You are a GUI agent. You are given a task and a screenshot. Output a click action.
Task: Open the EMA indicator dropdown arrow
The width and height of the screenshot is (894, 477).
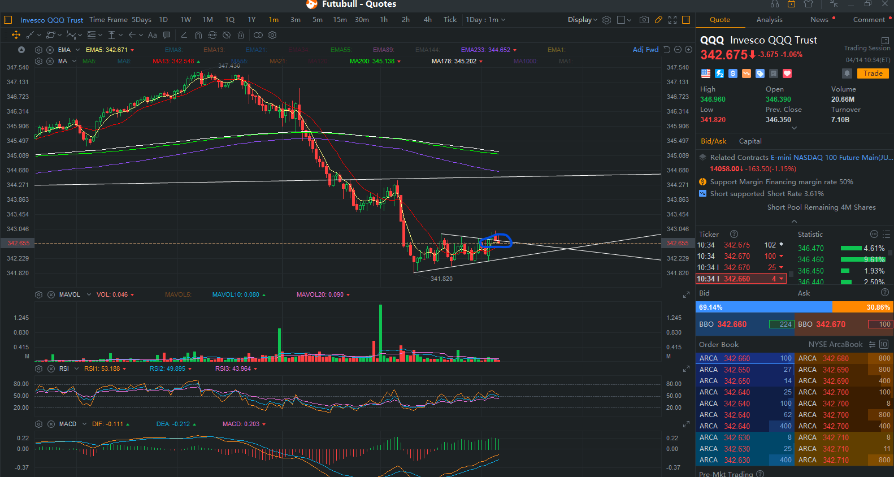click(x=78, y=50)
